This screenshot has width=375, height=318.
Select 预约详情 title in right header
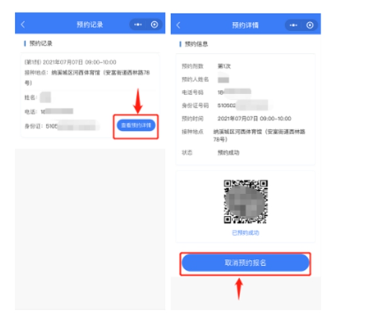pos(246,25)
